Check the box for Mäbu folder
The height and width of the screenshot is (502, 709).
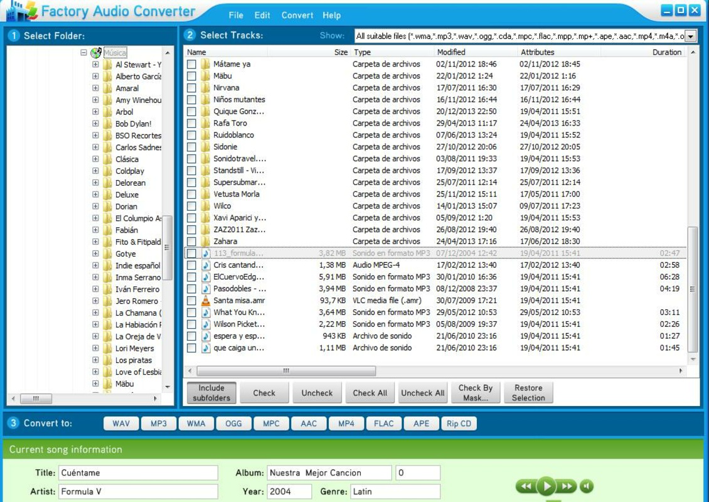(192, 76)
